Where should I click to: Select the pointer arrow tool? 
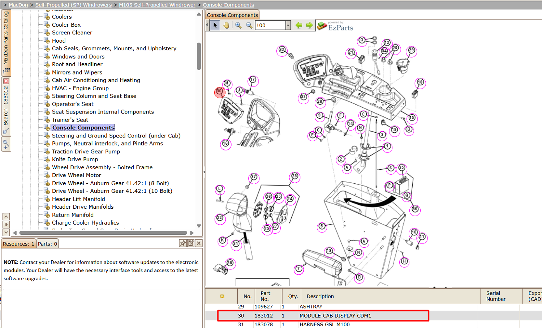(215, 25)
